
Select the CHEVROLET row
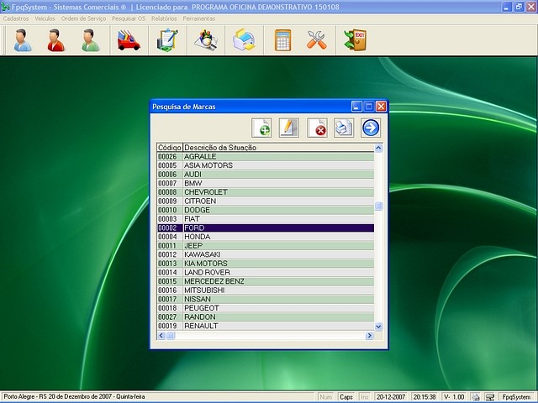click(x=266, y=192)
